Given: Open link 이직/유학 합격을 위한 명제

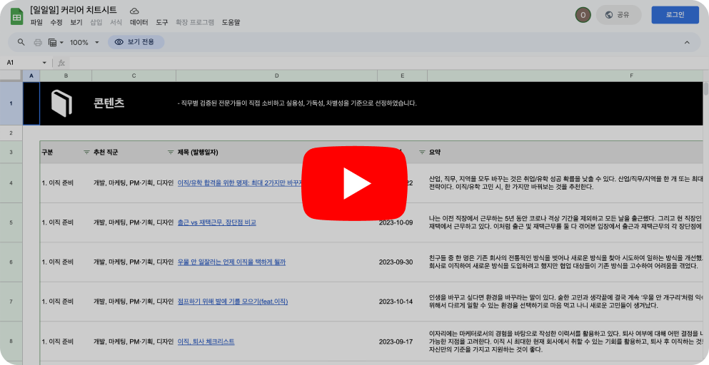Looking at the screenshot, I should [x=240, y=183].
